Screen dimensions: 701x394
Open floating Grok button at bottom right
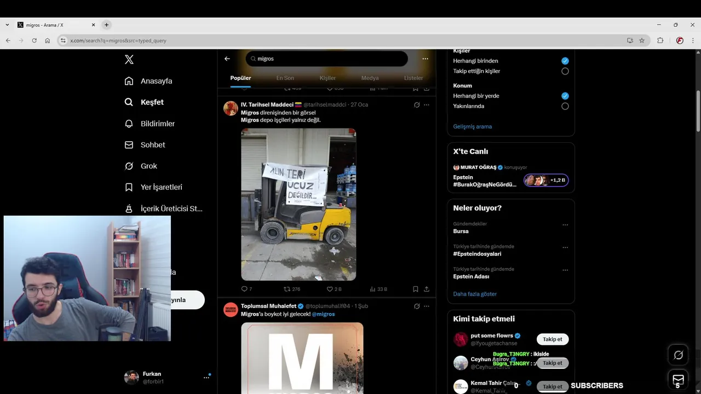click(679, 355)
